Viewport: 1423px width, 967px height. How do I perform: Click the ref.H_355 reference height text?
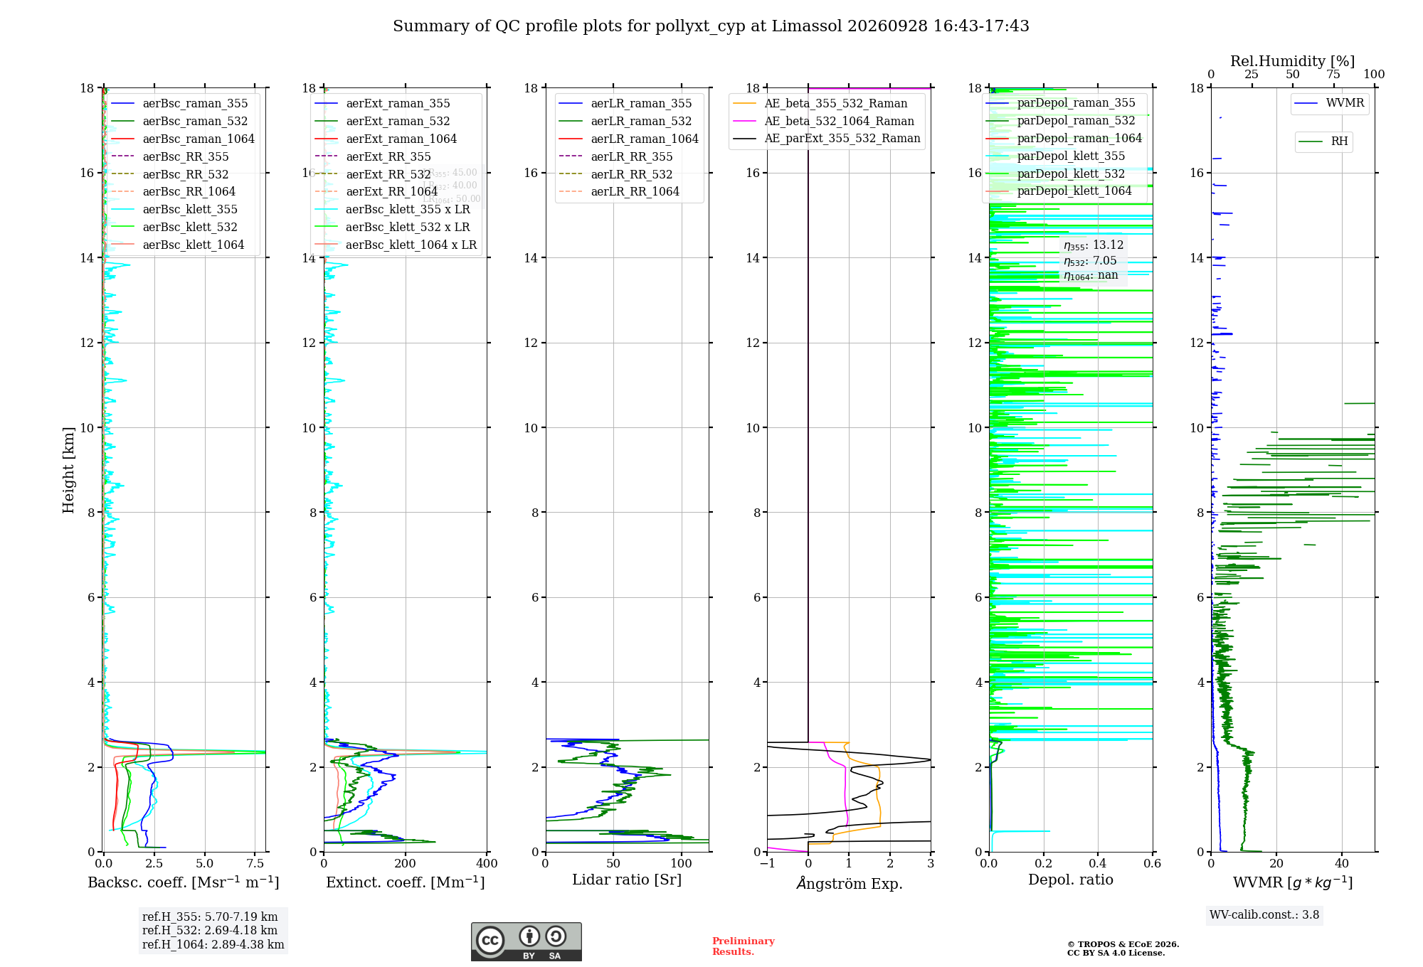(x=210, y=917)
